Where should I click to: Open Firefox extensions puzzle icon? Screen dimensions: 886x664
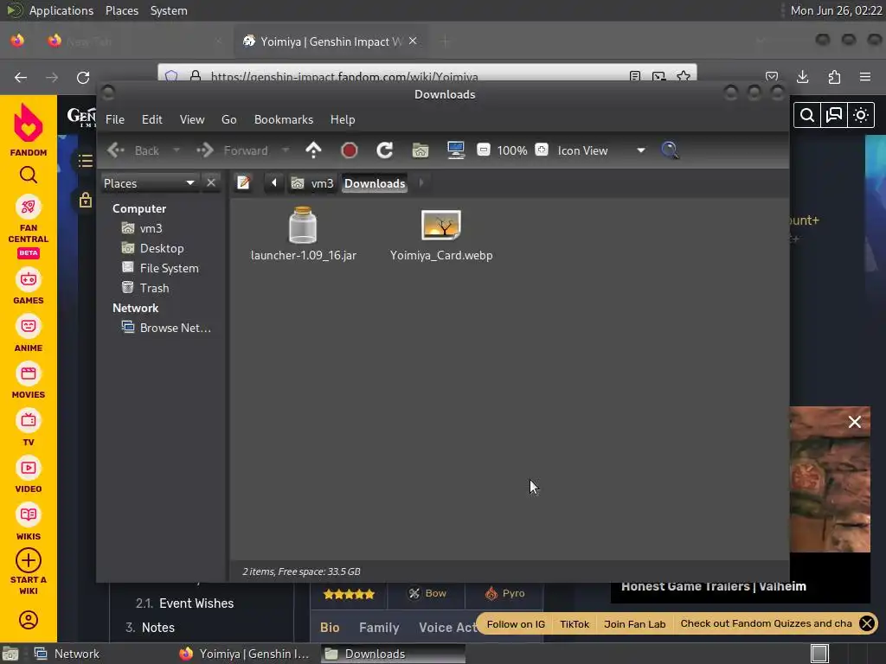point(834,77)
